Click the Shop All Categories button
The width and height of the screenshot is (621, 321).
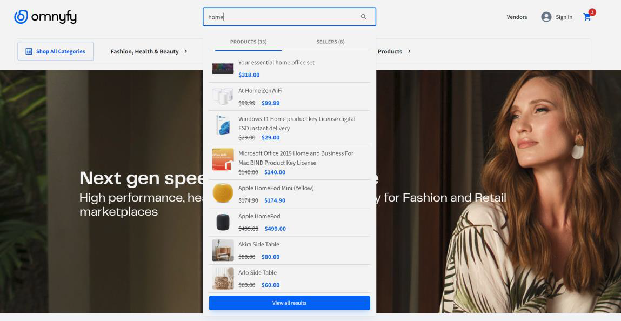[56, 51]
